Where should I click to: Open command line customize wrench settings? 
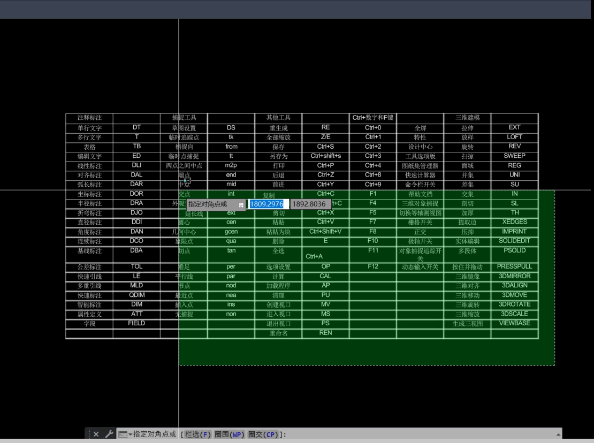[x=109, y=434]
